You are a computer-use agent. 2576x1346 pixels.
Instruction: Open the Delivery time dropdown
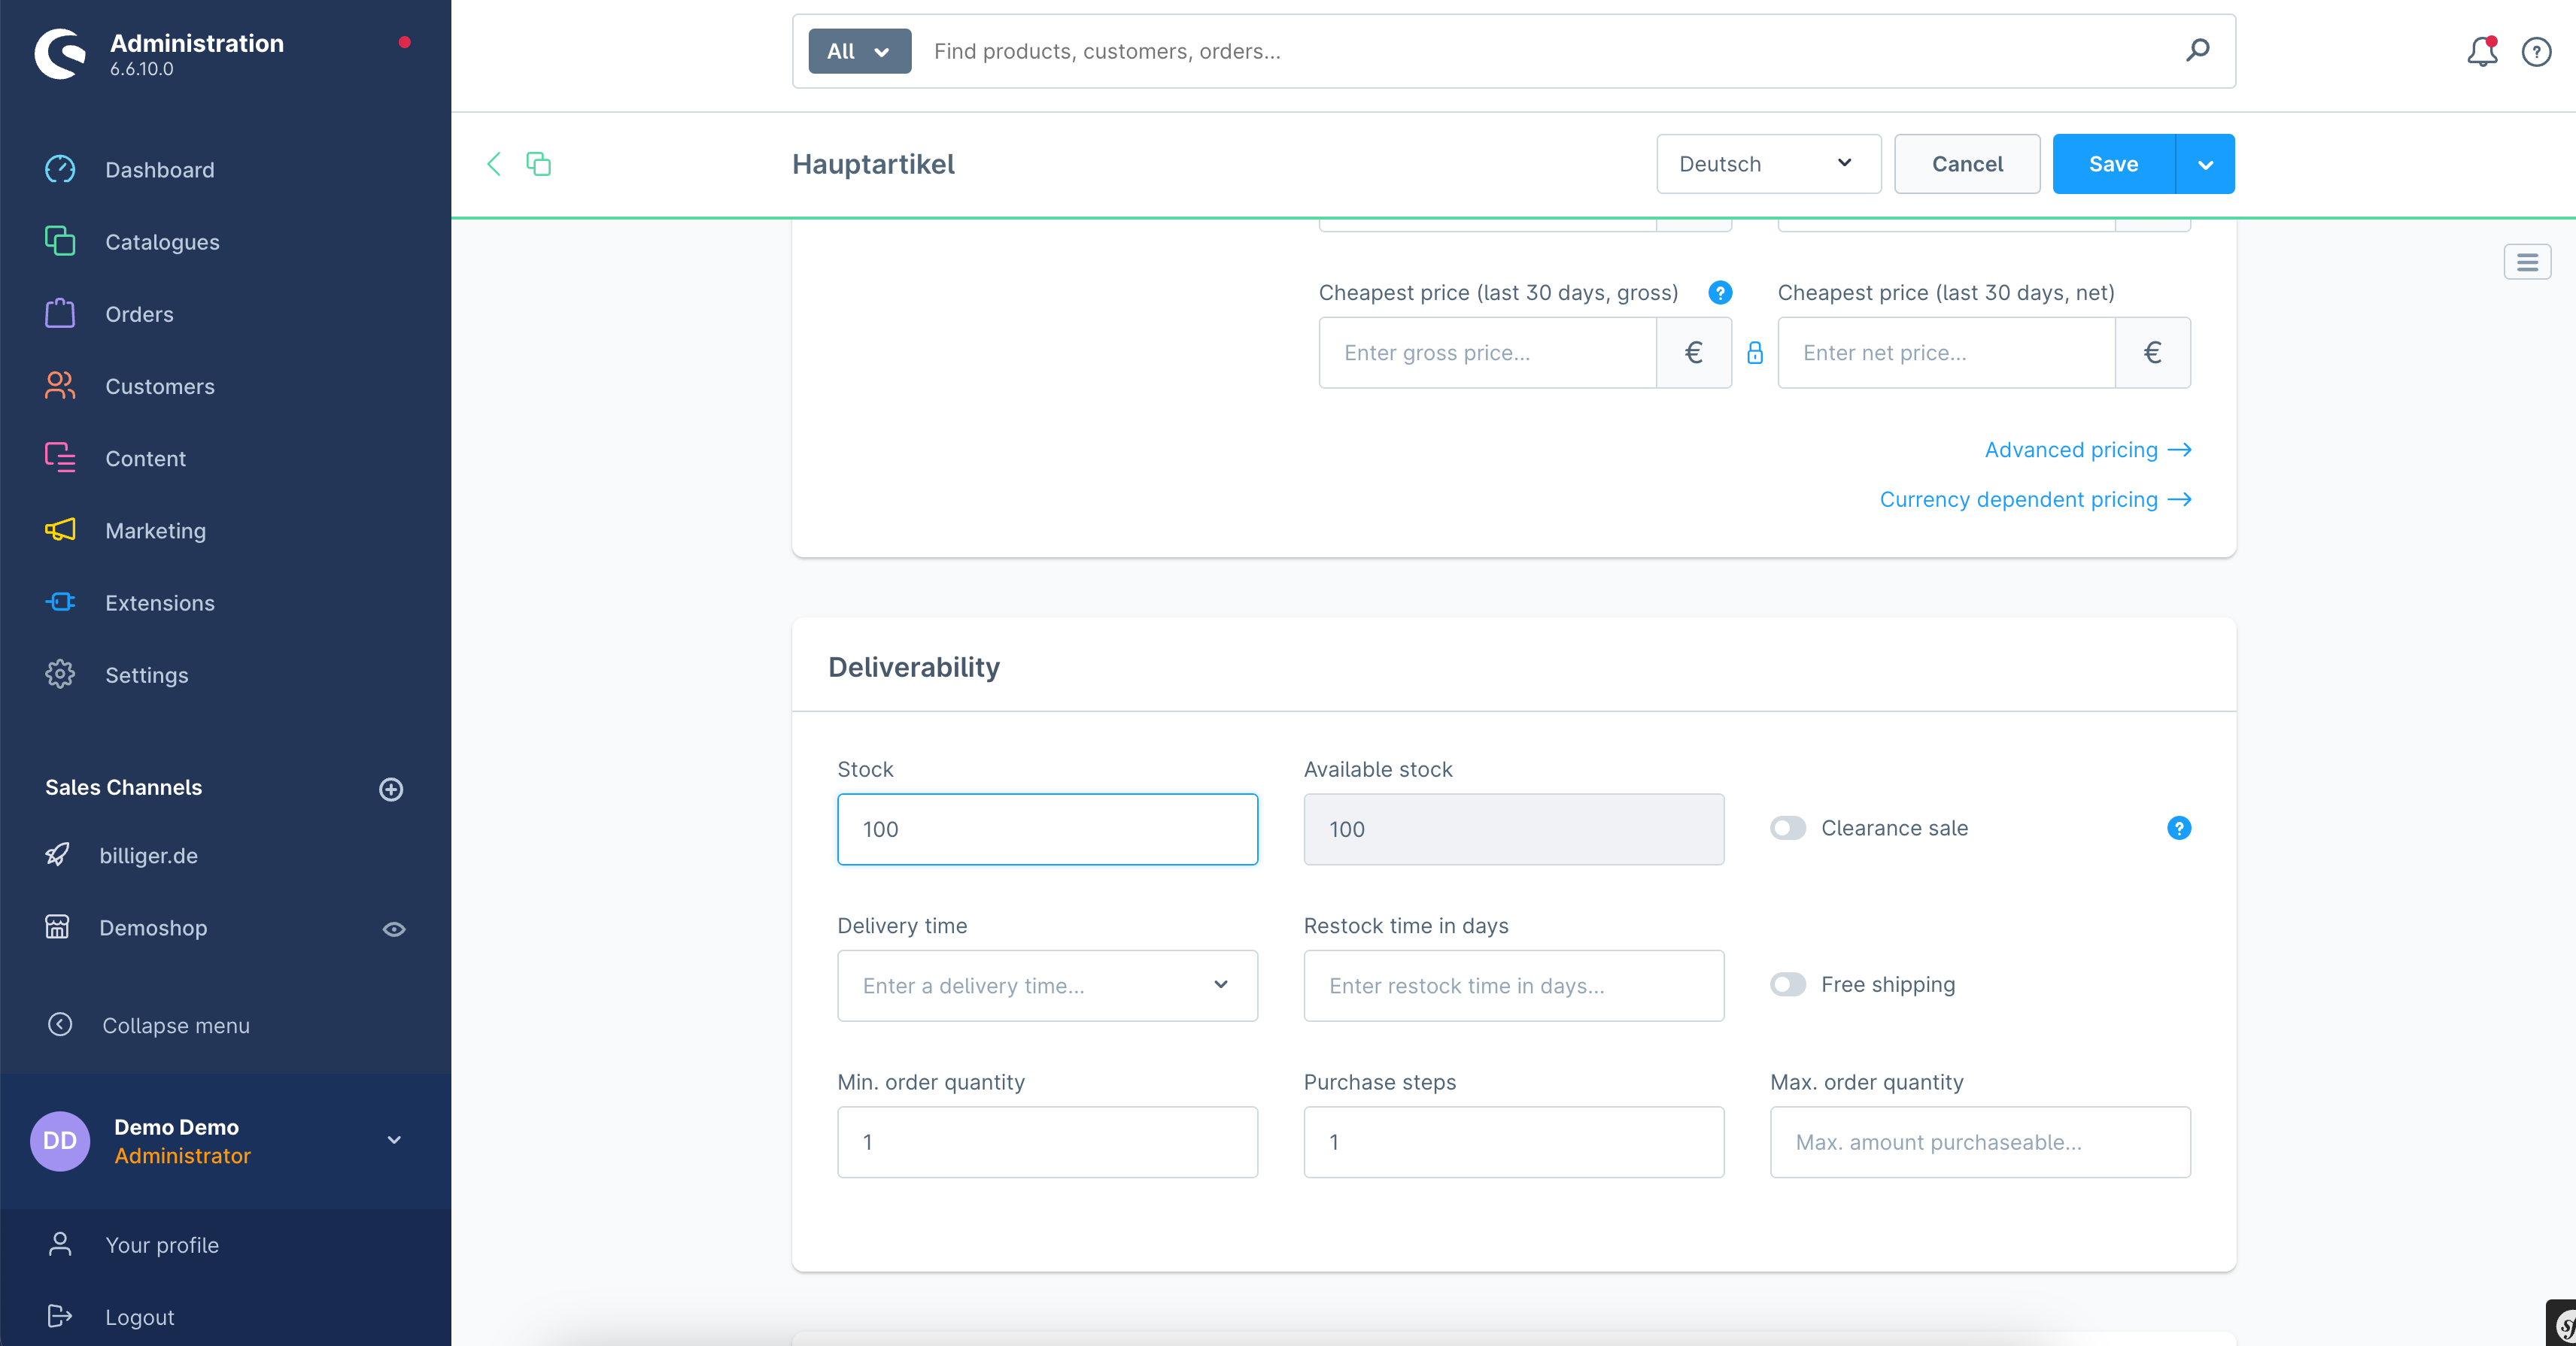pyautogui.click(x=1047, y=985)
